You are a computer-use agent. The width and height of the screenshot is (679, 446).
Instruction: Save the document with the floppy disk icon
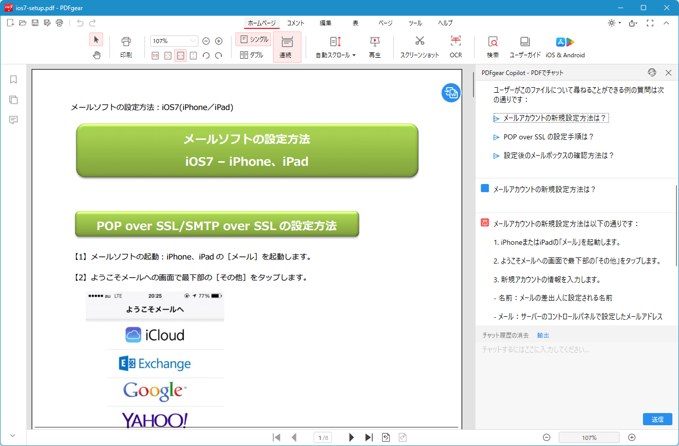(x=35, y=23)
